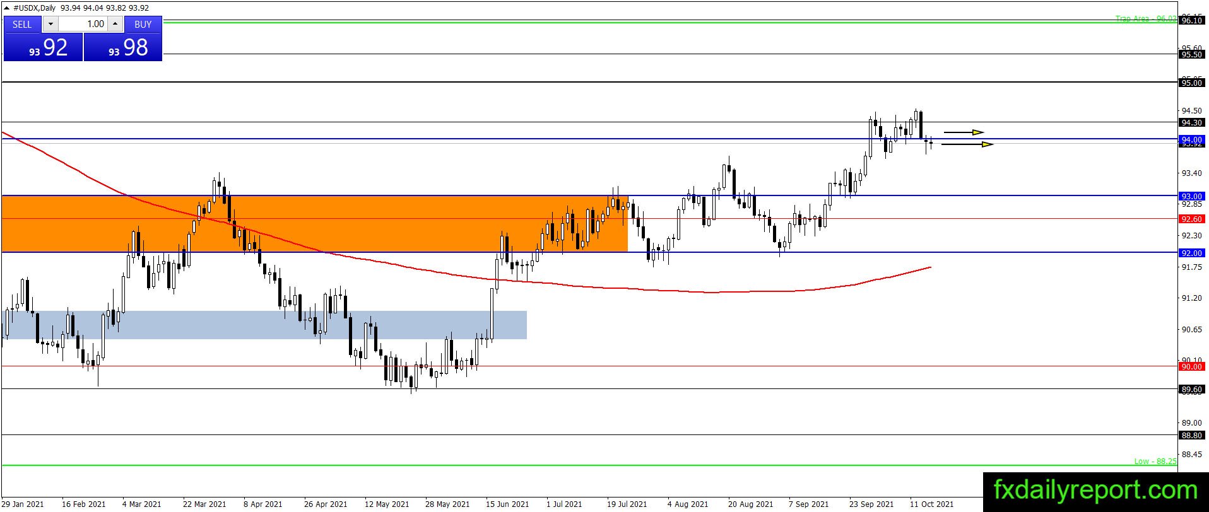Click the 96.10 price label

pyautogui.click(x=1191, y=20)
